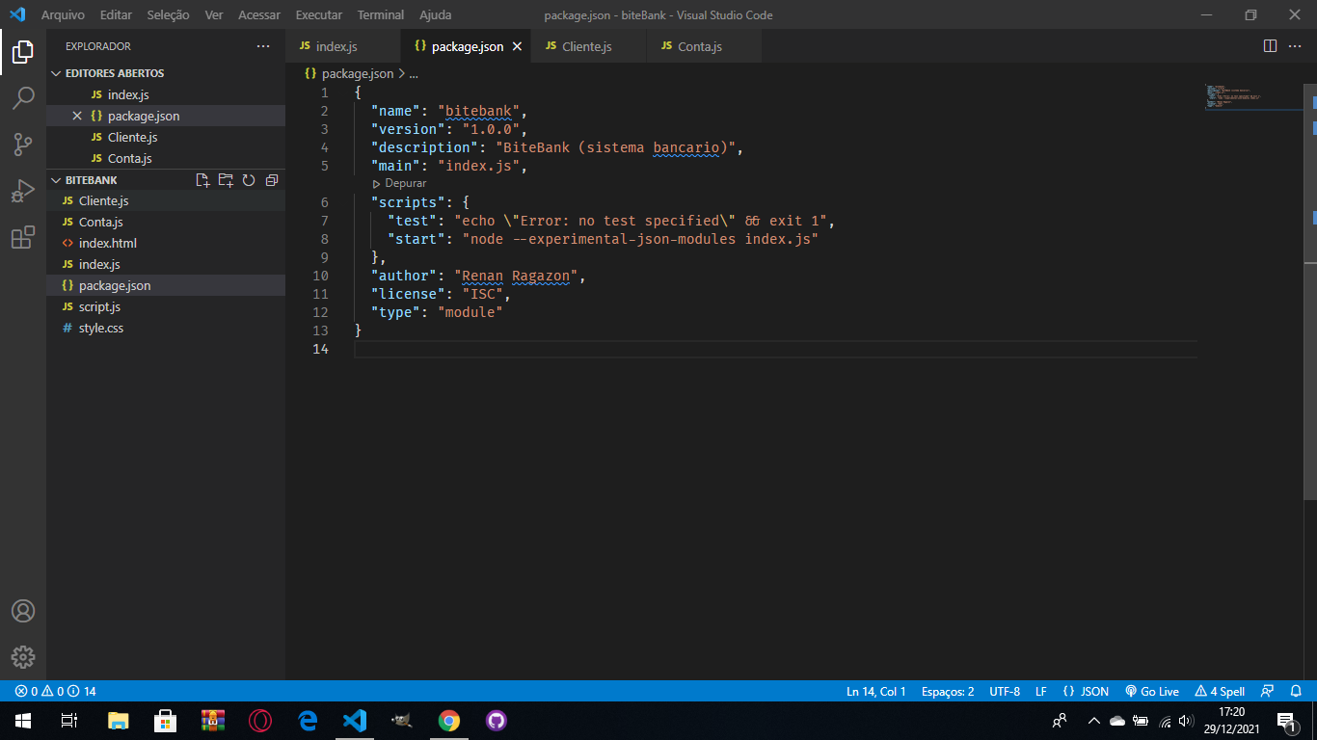This screenshot has width=1317, height=740.
Task: Go to Ln 14, Col 1 indicator
Action: 875,691
